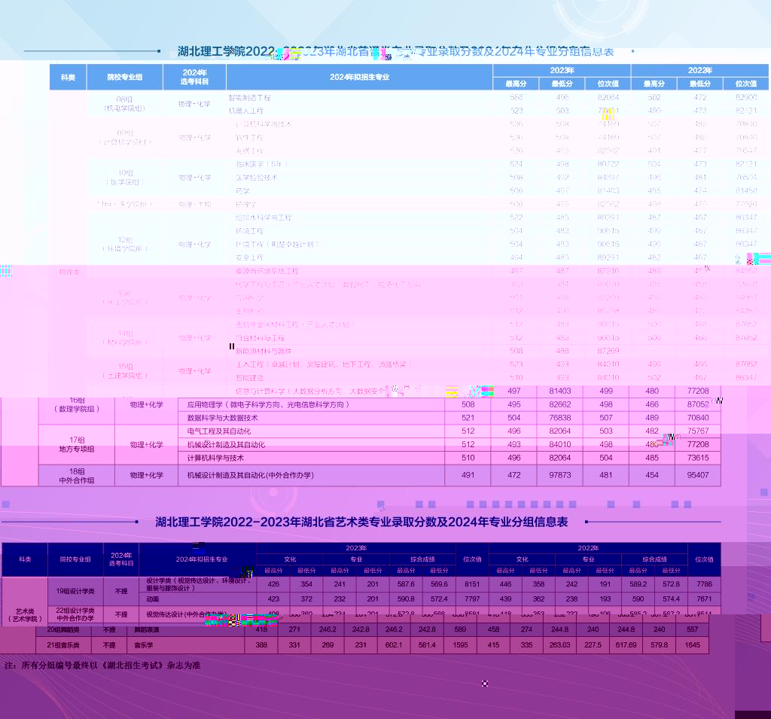The height and width of the screenshot is (719, 771).
Task: Click the 注：所有分组编号 footnote text
Action: point(102,666)
